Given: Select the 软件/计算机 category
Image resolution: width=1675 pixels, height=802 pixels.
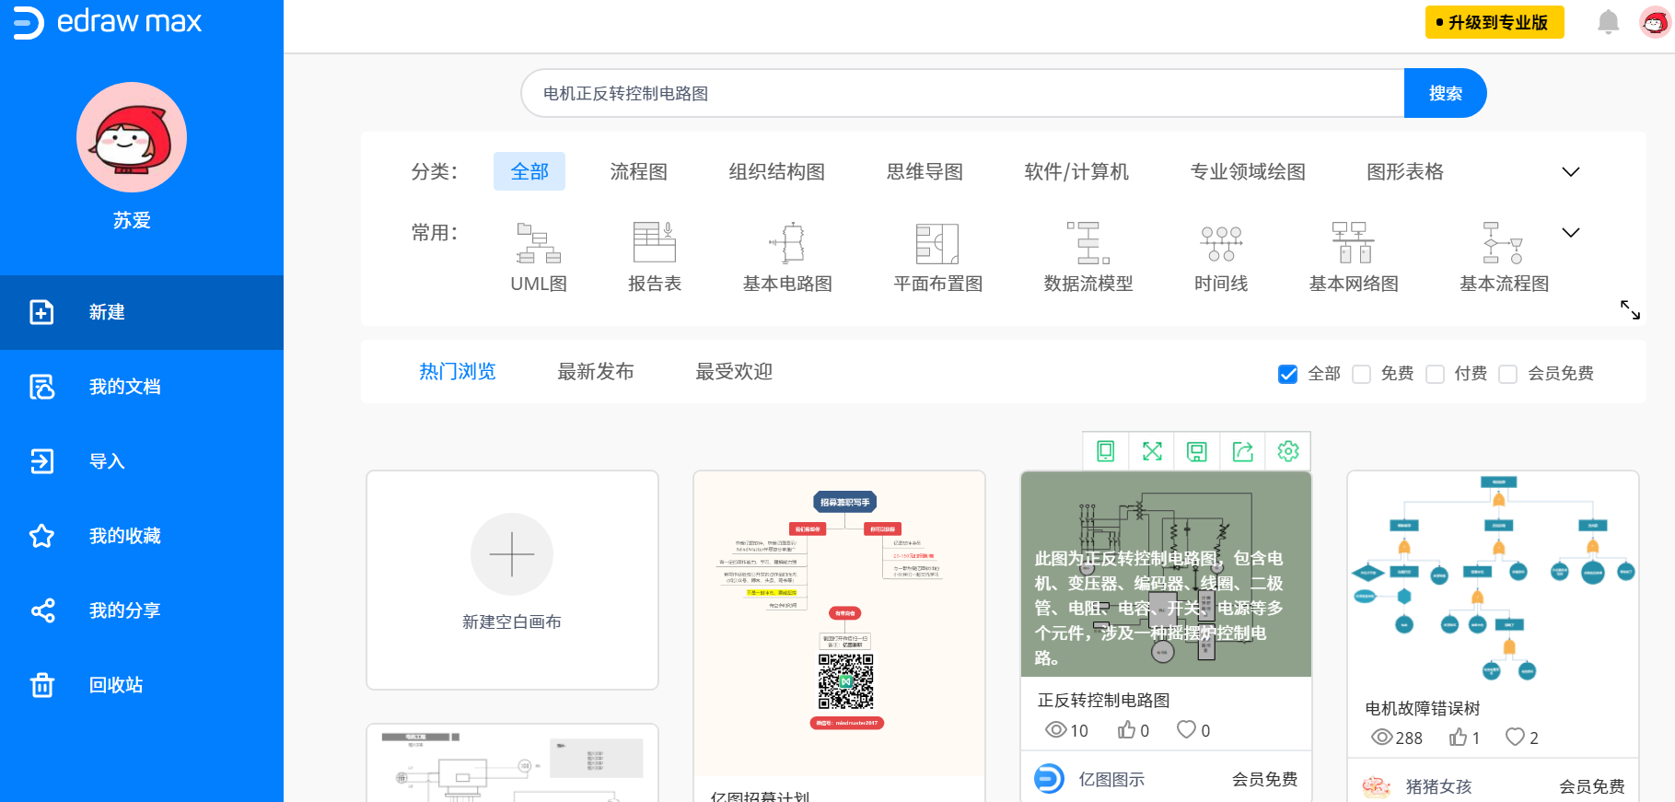Looking at the screenshot, I should (x=1076, y=171).
